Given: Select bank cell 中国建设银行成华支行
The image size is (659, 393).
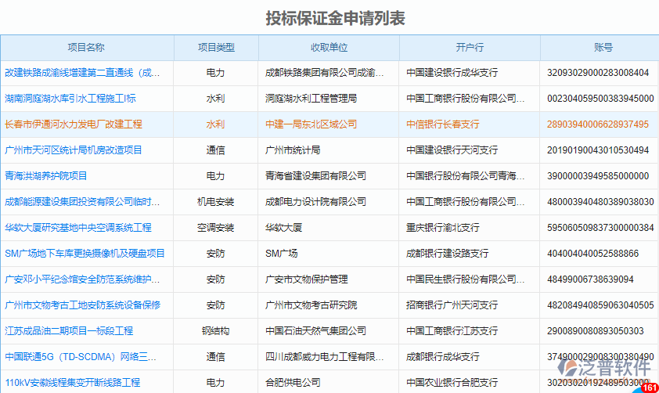Looking at the screenshot, I should [452, 73].
